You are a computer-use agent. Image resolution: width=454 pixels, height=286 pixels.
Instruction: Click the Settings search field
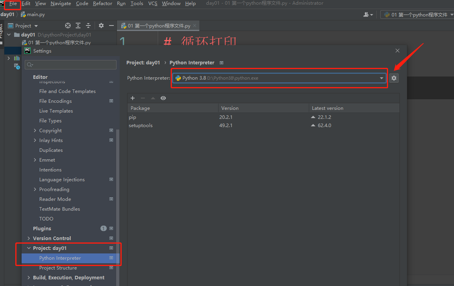pyautogui.click(x=71, y=65)
